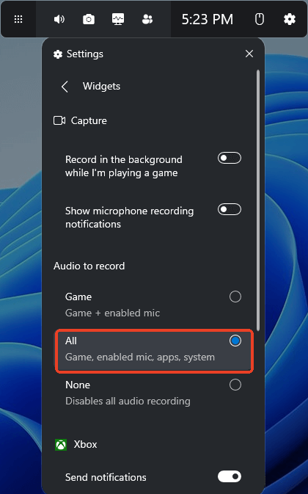Select the None audio radio button
The height and width of the screenshot is (494, 308).
pyautogui.click(x=235, y=385)
